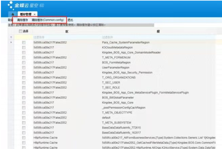
Task: Check the BOS_FormMetaRegion row checkbox
Action: 24,63
